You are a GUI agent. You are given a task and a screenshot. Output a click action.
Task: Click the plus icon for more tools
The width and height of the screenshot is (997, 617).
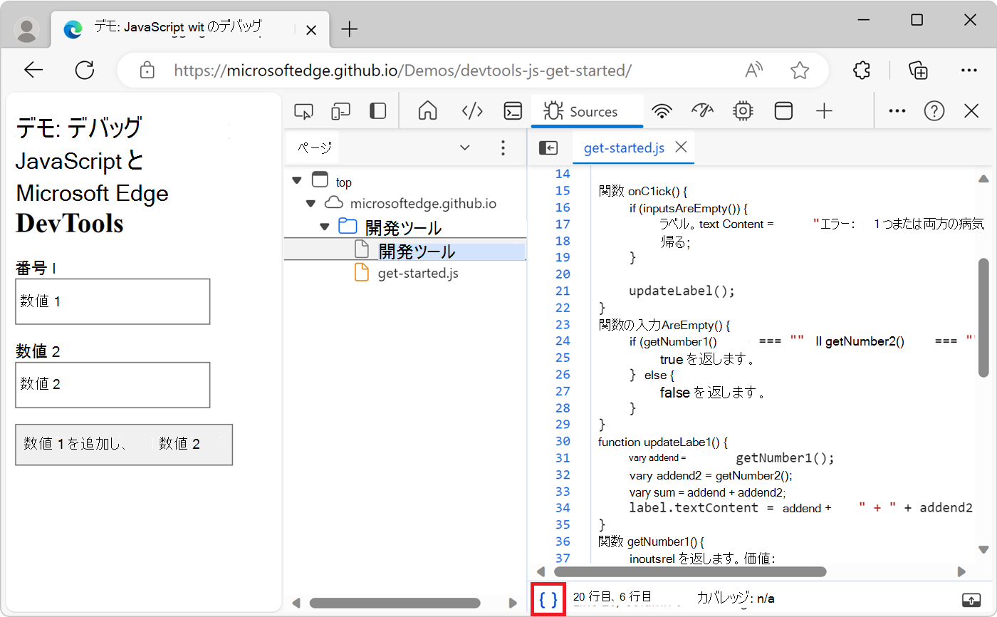click(x=824, y=111)
